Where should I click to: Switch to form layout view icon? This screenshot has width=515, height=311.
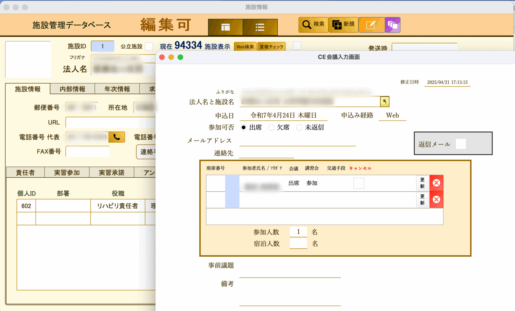[225, 27]
